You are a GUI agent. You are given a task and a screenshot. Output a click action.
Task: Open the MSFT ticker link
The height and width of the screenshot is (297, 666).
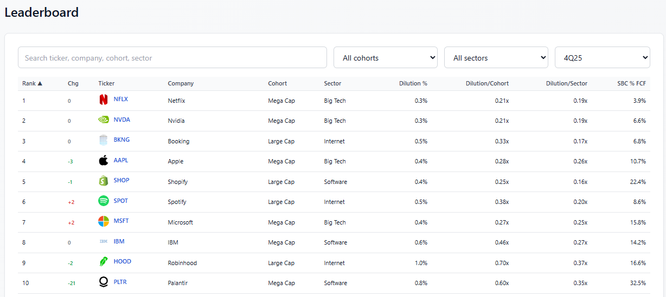tap(121, 221)
